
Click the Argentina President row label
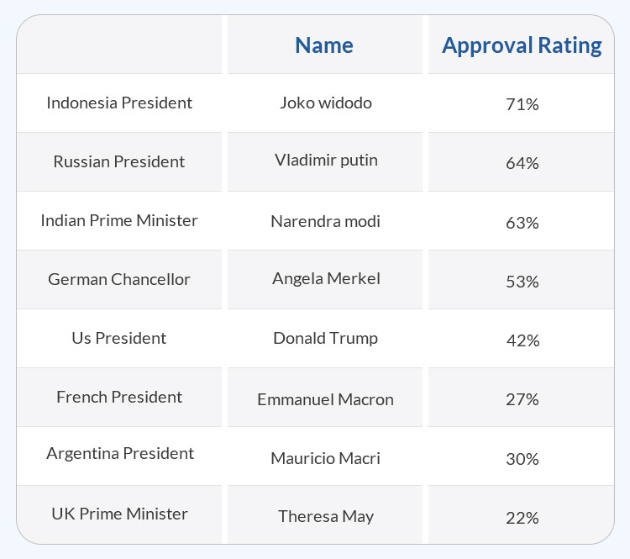tap(119, 453)
